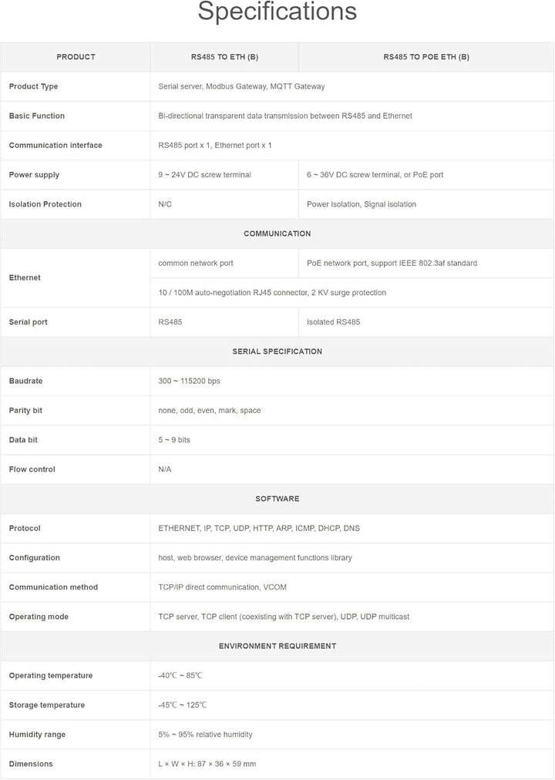The width and height of the screenshot is (555, 780).
Task: Click the SERIAL SPECIFICATION section header
Action: click(277, 351)
